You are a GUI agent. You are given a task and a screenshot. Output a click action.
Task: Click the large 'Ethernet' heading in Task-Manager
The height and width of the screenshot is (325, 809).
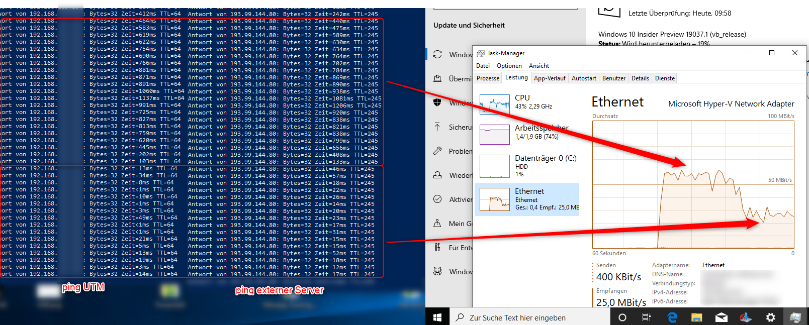[x=617, y=102]
